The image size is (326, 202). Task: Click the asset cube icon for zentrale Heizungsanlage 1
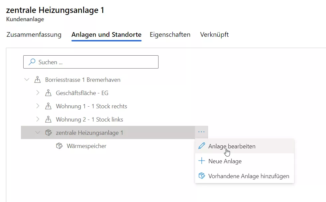(48, 133)
